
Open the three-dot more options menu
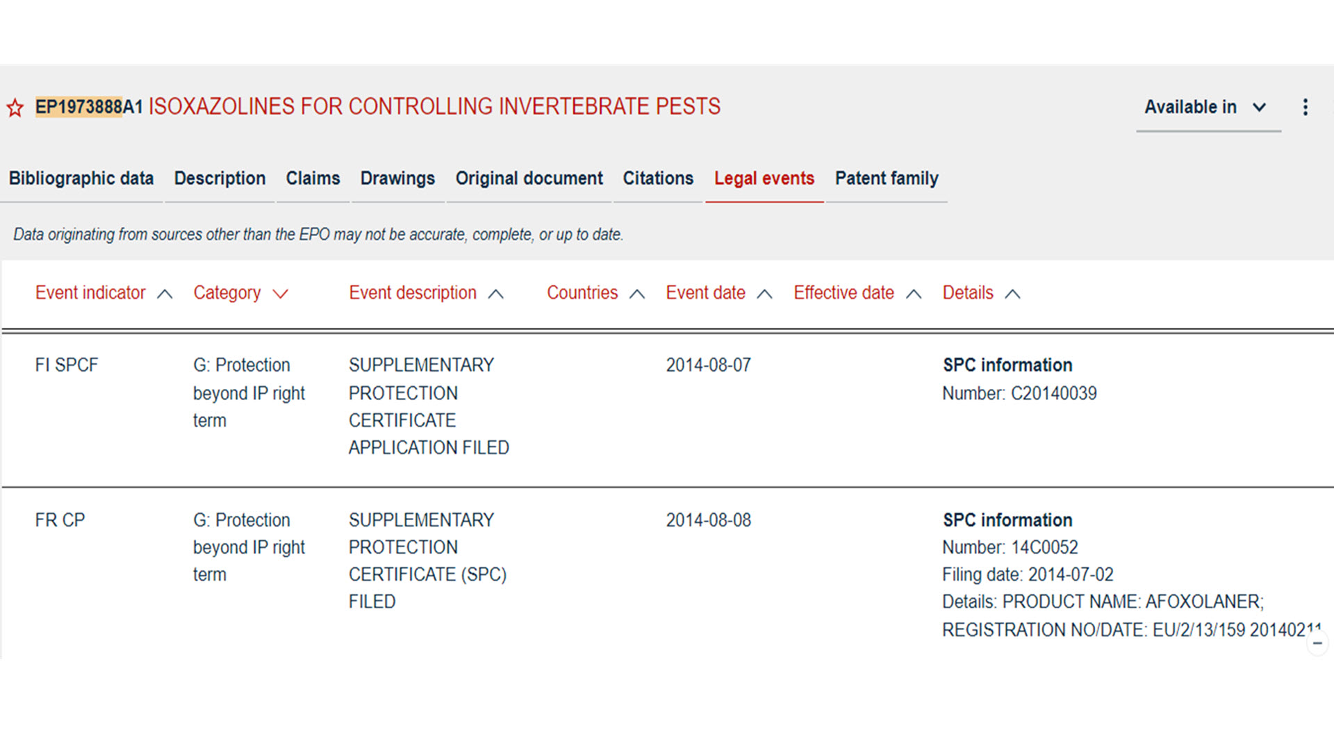tap(1305, 108)
